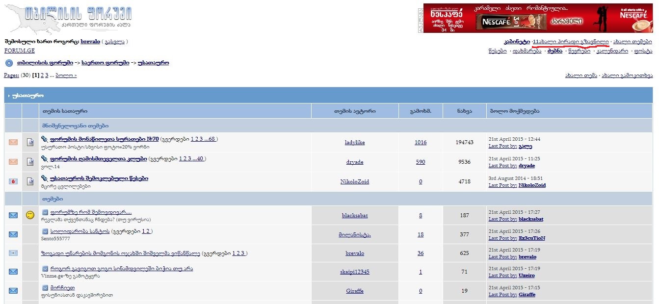Open დახმარება help link
Viewport: 659px width, 304px height.
(527, 51)
